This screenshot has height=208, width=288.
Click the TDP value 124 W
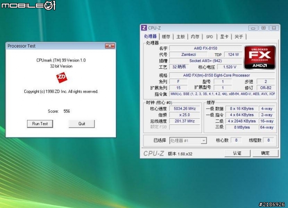tap(233, 54)
